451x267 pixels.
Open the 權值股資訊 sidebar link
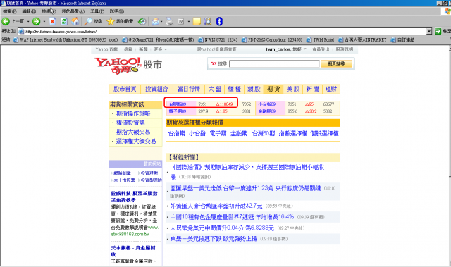130,123
